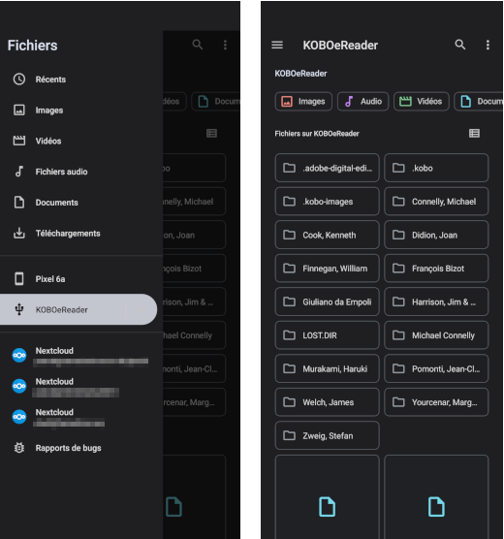This screenshot has width=504, height=539.
Task: Click the clock icon beside Récents
Action: pyautogui.click(x=19, y=79)
